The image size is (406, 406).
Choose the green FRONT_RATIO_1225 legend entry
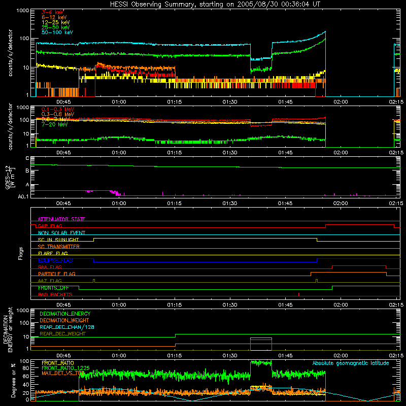point(65,368)
